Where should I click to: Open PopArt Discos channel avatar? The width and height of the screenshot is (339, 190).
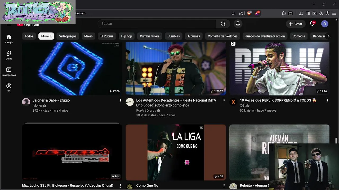(x=130, y=102)
